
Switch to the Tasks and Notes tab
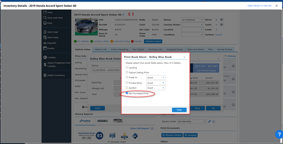point(195,49)
